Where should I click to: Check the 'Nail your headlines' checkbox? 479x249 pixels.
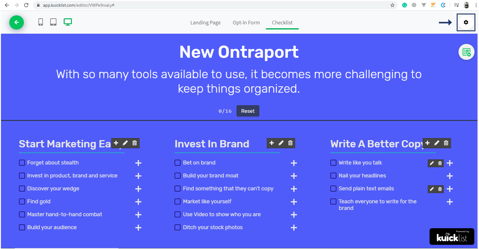(333, 176)
